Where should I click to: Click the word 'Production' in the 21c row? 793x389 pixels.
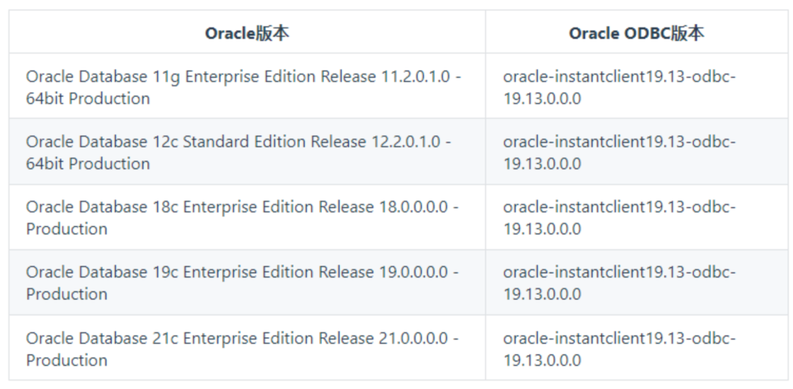67,360
